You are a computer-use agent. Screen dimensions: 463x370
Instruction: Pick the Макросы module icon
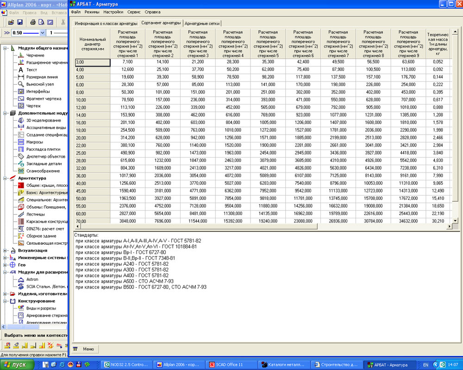click(x=21, y=142)
